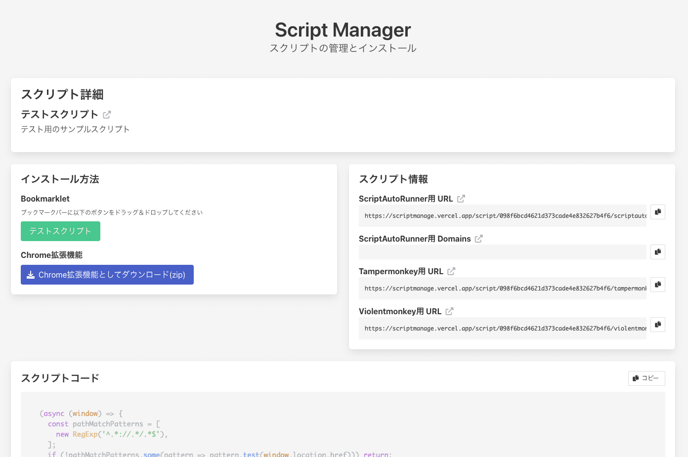Click the code line (async (window) =>
The height and width of the screenshot is (457, 688).
(81, 414)
